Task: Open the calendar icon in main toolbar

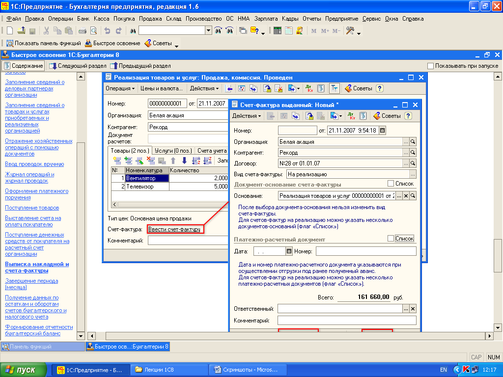Action: tap(289, 31)
